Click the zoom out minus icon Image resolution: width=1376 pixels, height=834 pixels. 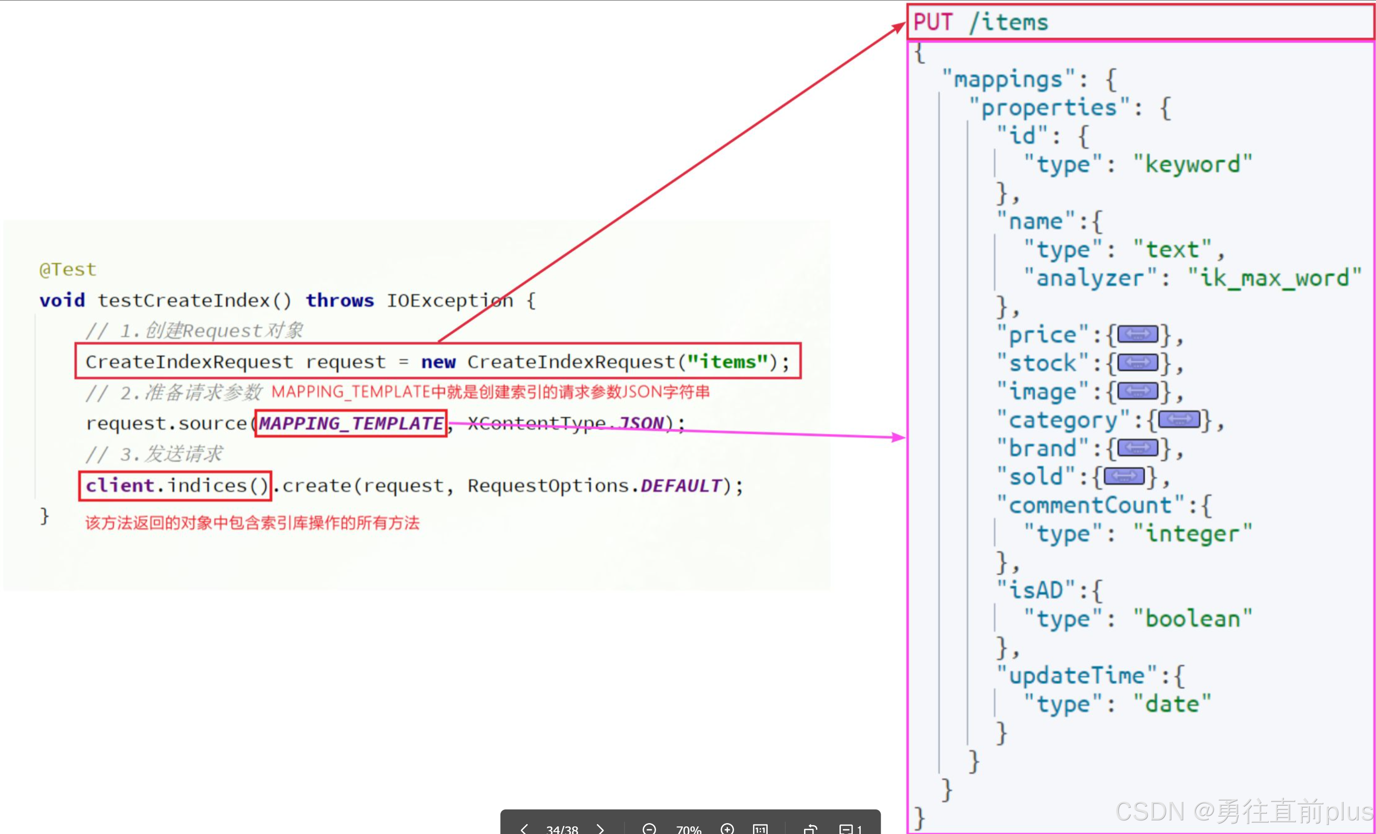tap(649, 829)
